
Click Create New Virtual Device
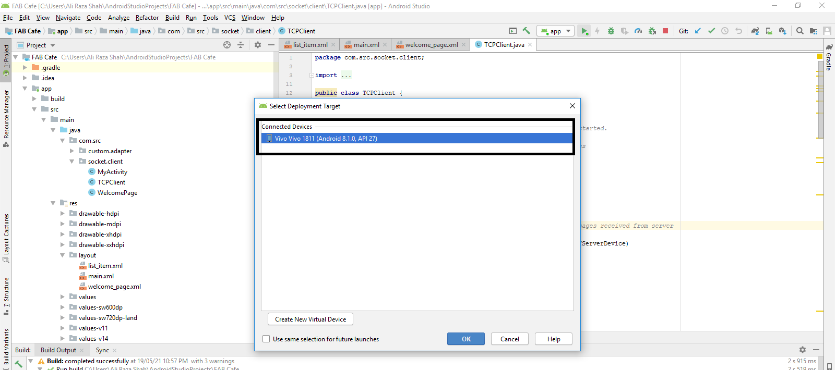click(x=310, y=319)
